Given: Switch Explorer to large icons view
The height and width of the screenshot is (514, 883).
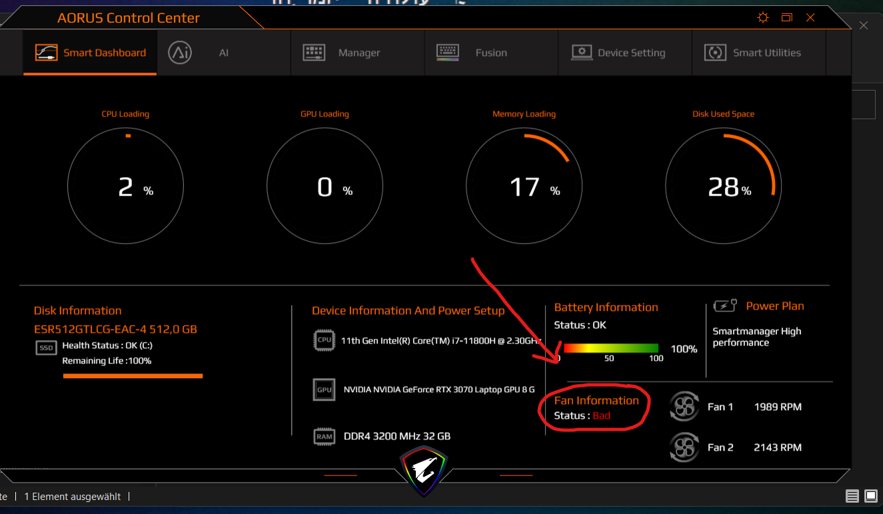Looking at the screenshot, I should [870, 496].
